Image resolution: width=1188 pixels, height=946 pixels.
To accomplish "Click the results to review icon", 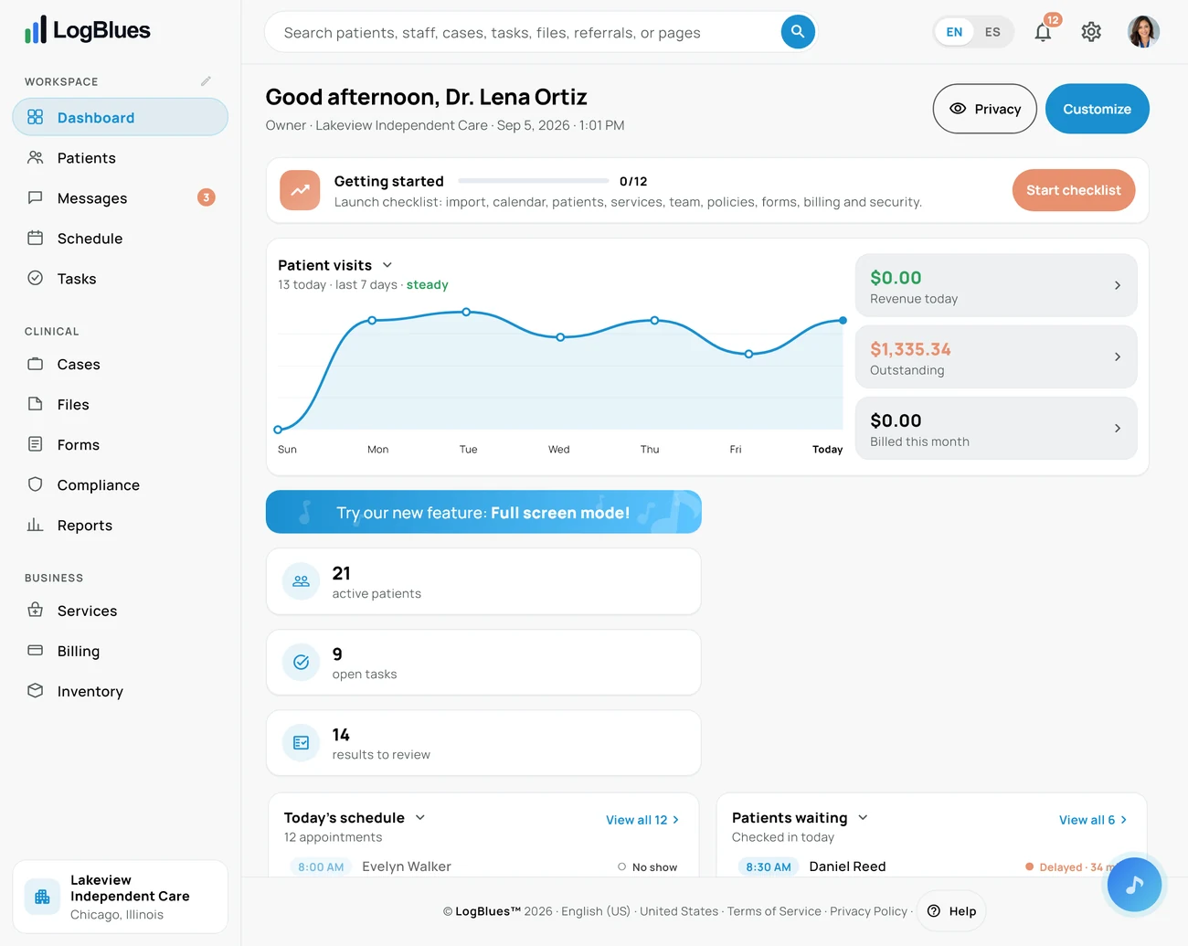I will coord(301,743).
